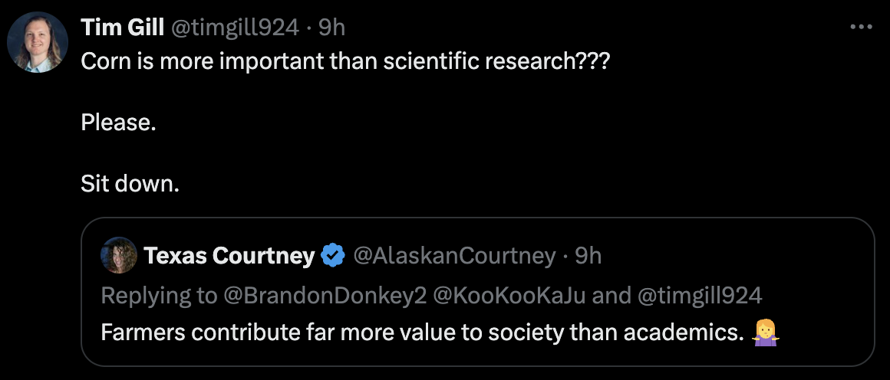The image size is (890, 380).
Task: Click the blue verified badge icon
Action: click(x=332, y=256)
